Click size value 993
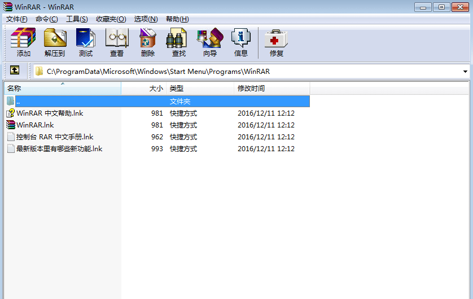The image size is (473, 299). [x=157, y=148]
